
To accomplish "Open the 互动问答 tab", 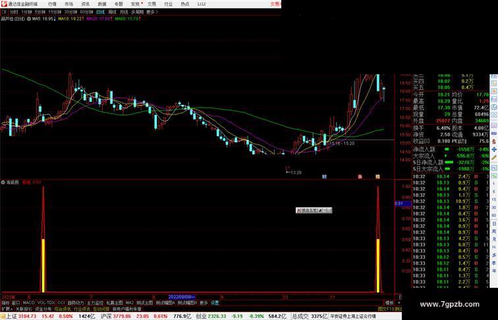I will coord(101,309).
